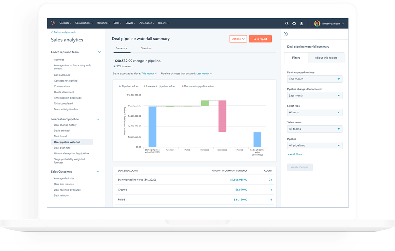Click the HubSpot sprocket logo

pos(53,23)
